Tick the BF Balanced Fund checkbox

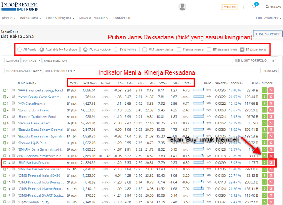coord(209,50)
